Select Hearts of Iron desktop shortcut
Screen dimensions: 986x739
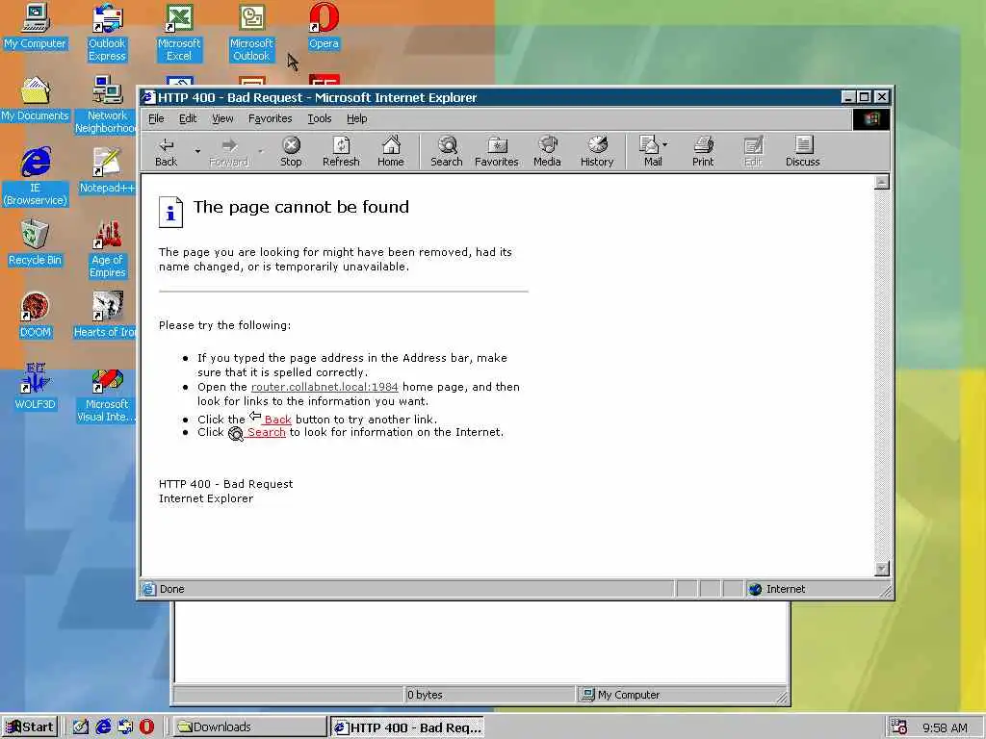pyautogui.click(x=106, y=316)
